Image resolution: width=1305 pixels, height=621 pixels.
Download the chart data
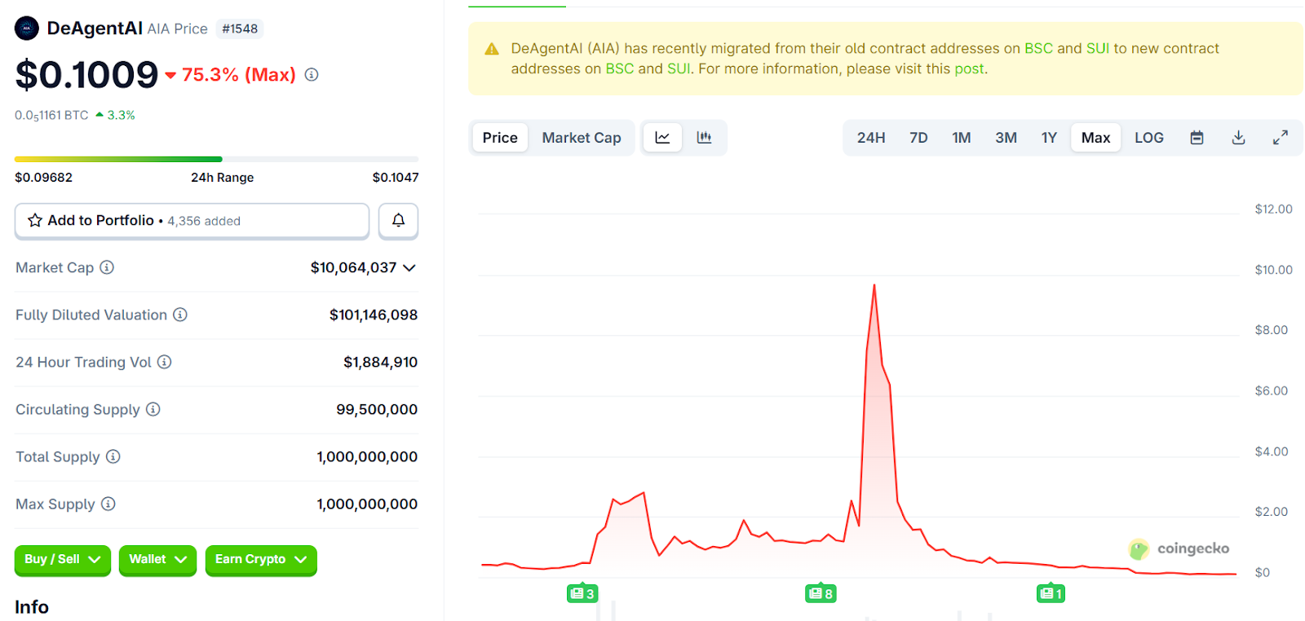coord(1238,138)
